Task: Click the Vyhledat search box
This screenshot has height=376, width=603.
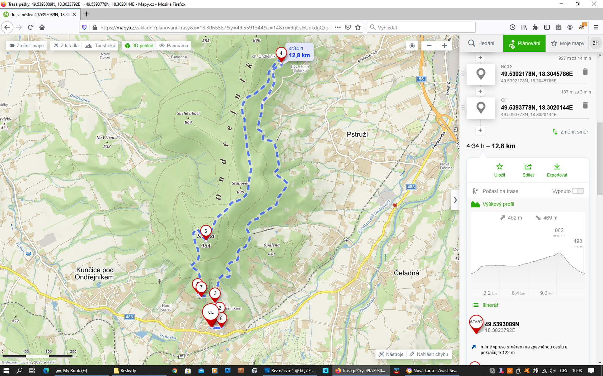Action: click(x=421, y=27)
